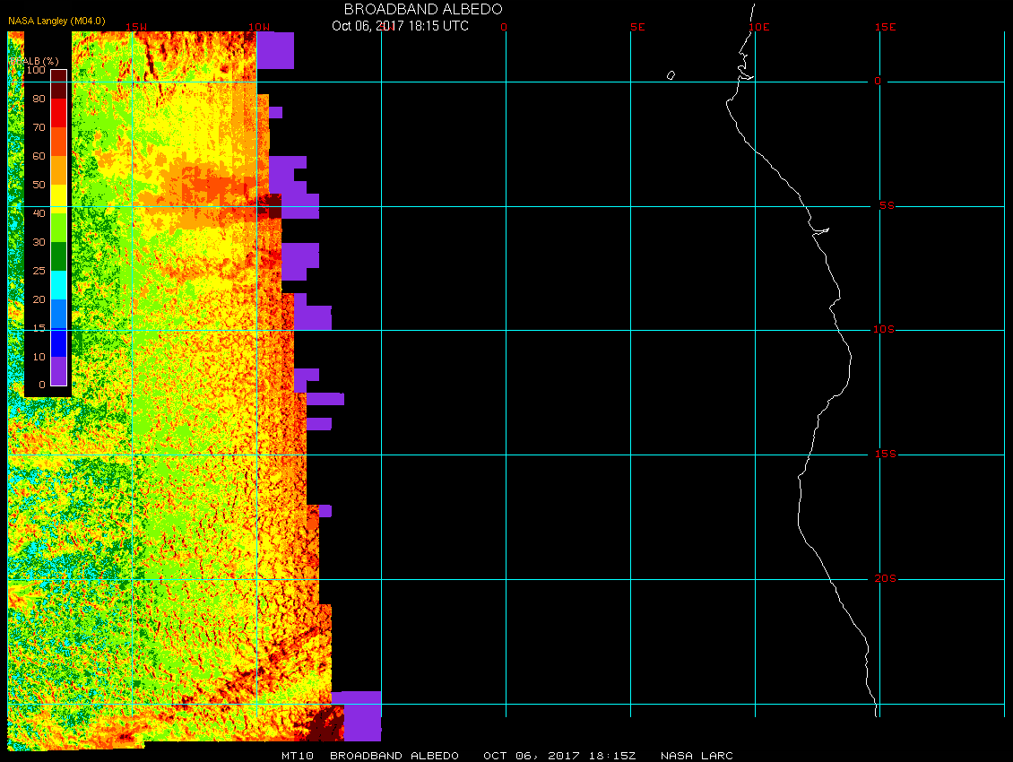Pick the cyan 20–25% legend swatch

point(58,285)
